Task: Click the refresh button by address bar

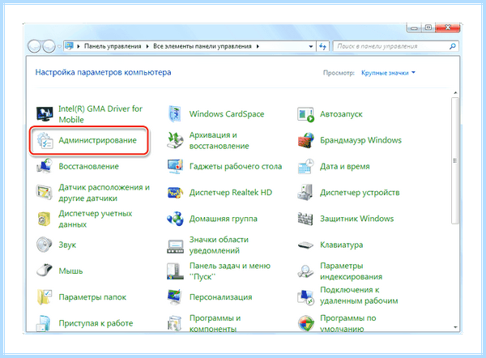Action: click(322, 46)
